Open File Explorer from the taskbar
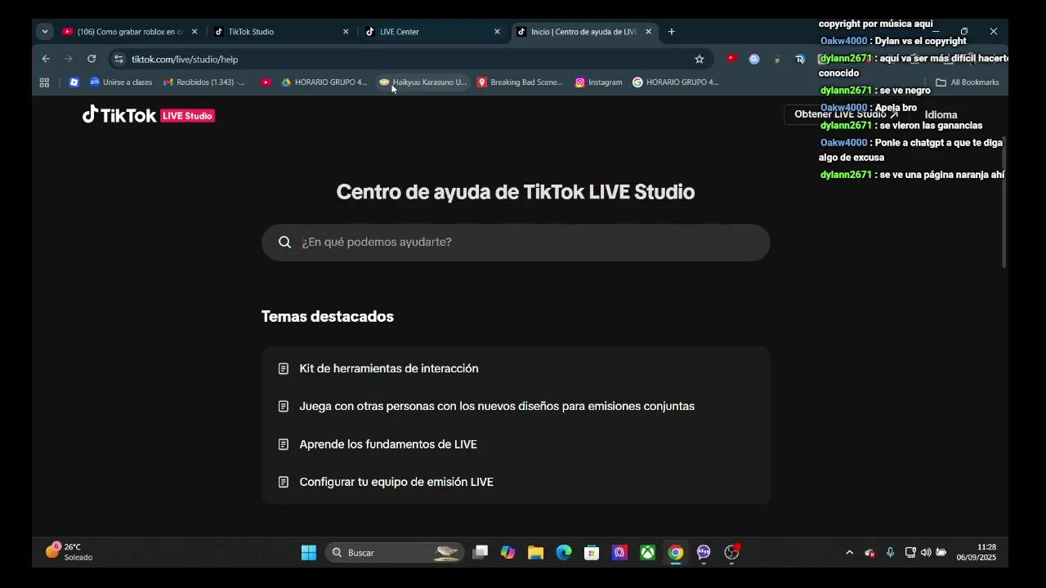Screen dimensions: 1046x588 click(536, 553)
